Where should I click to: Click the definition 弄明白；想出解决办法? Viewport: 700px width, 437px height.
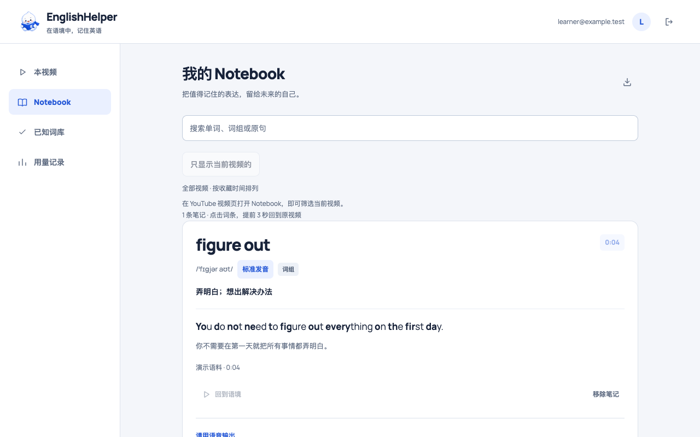[x=234, y=292]
